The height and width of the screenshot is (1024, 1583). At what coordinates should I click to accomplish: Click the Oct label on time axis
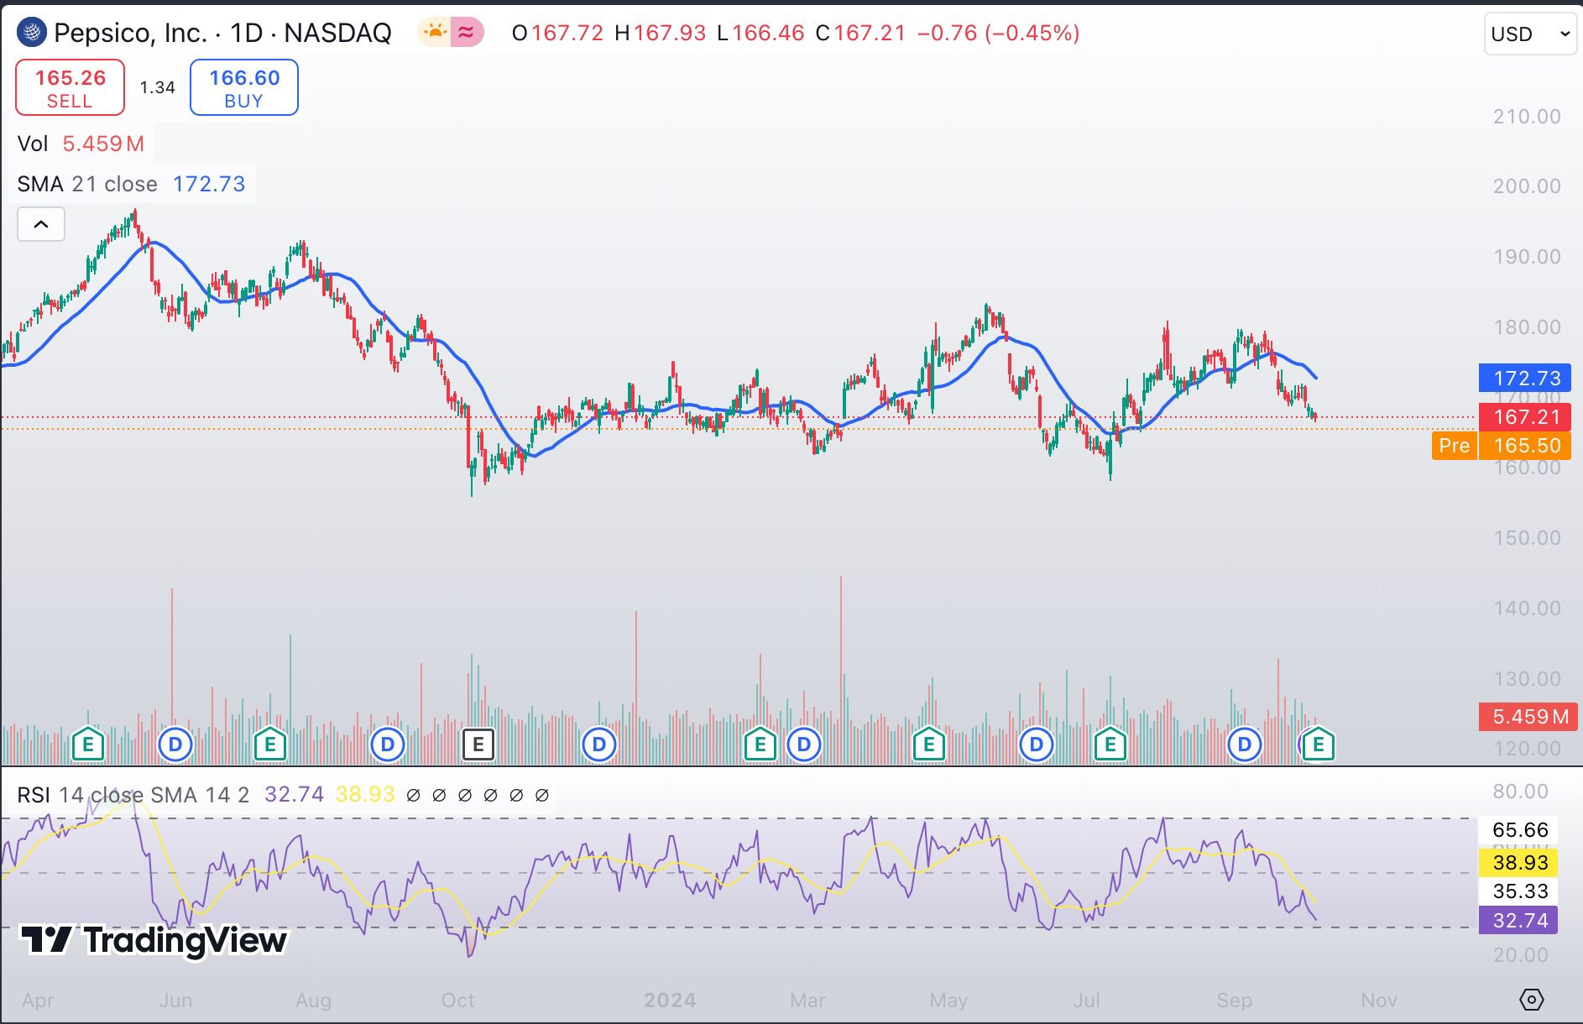pyautogui.click(x=458, y=1000)
